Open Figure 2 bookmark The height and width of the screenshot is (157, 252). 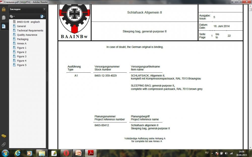click(21, 52)
